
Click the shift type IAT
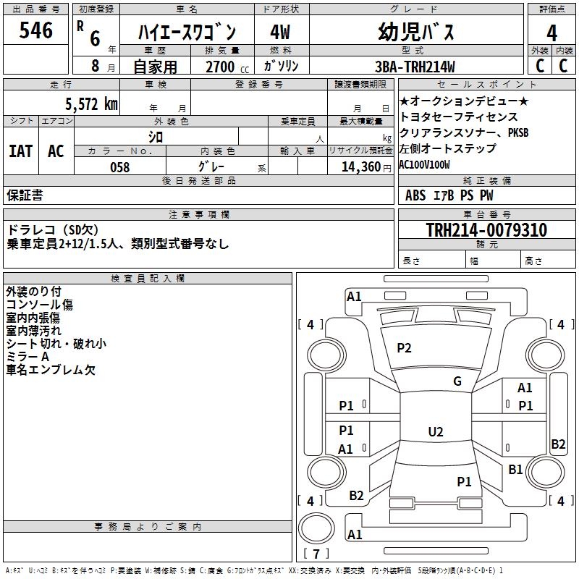point(21,151)
